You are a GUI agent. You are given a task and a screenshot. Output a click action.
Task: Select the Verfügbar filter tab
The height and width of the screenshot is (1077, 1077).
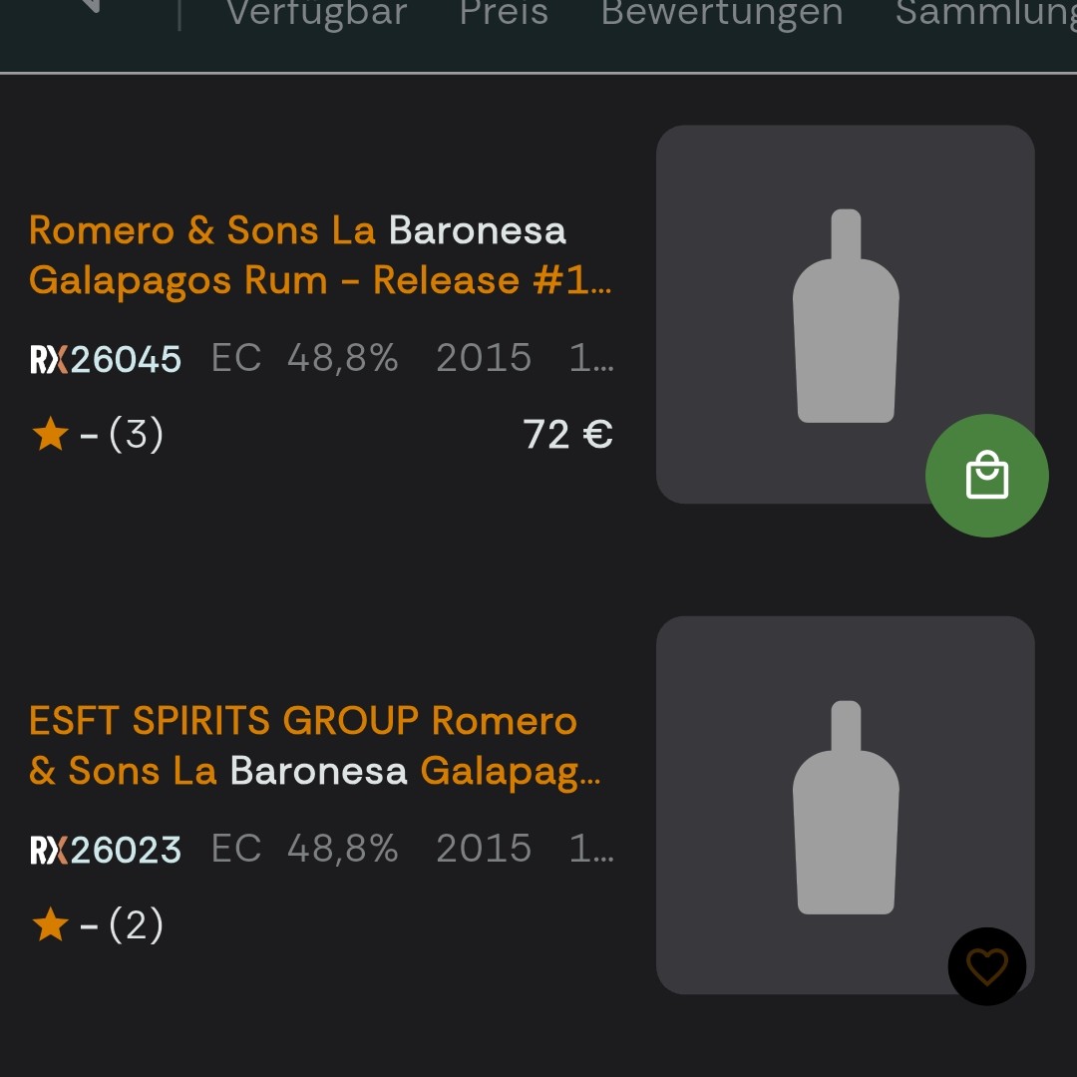coord(316,14)
